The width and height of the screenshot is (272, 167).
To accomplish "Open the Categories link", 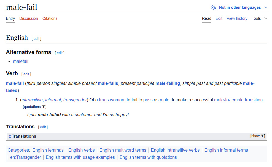I will [18, 150].
